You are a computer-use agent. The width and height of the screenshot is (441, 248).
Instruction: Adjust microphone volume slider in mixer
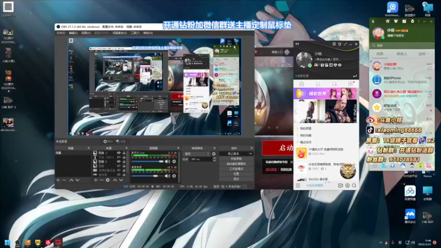(148, 161)
